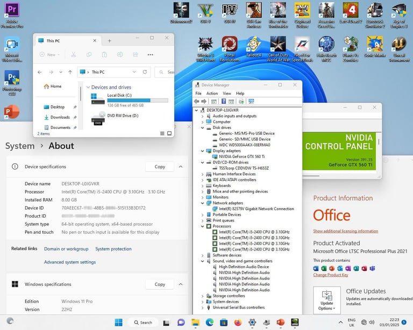The height and width of the screenshot is (330, 413).
Task: Open View menu in Device Manager
Action: 227,94
